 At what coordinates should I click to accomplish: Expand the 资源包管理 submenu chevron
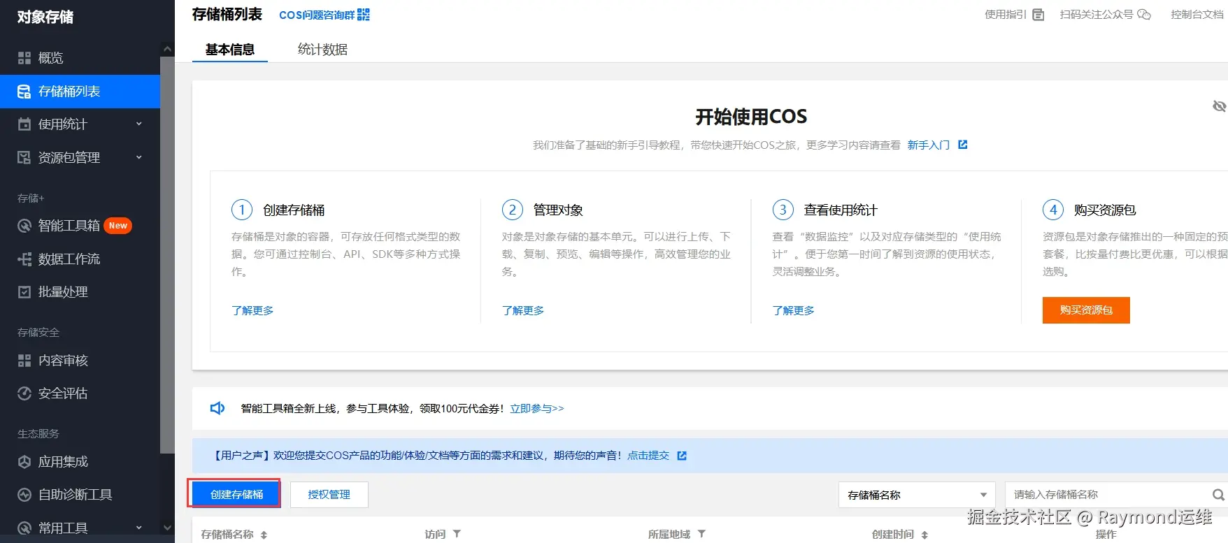point(138,158)
